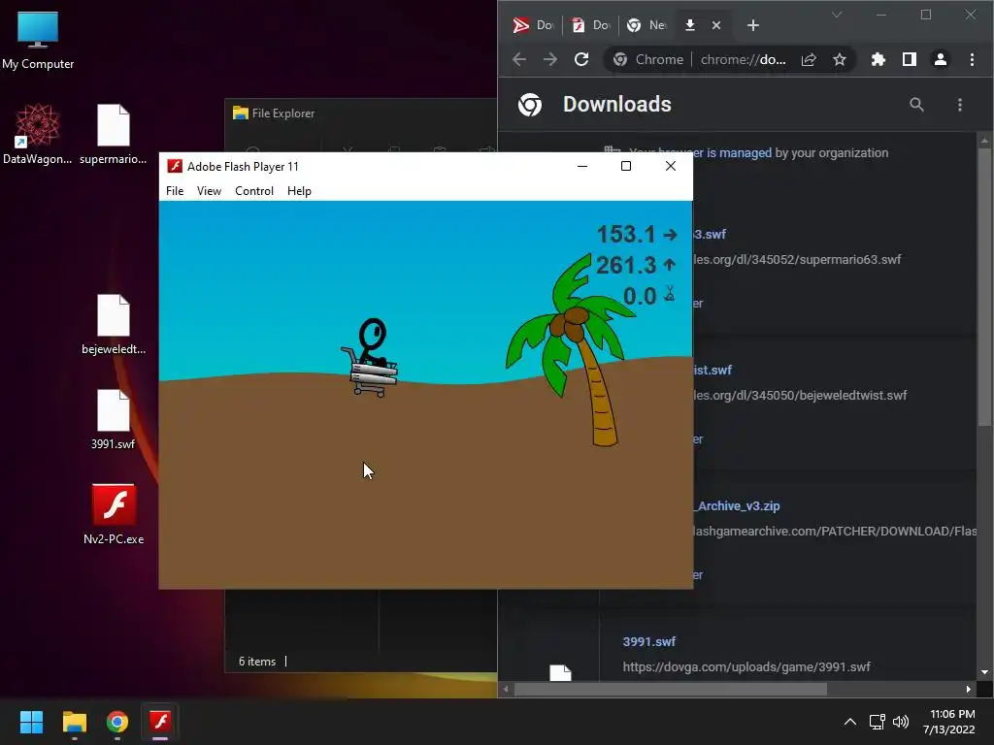Open Chrome profile avatar icon
994x745 pixels.
point(940,59)
